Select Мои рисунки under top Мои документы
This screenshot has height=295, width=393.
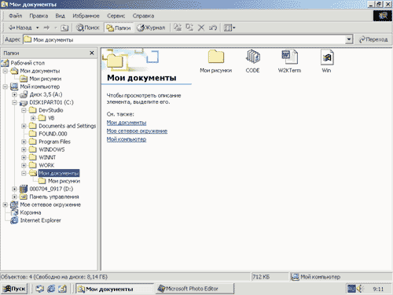[x=45, y=79]
